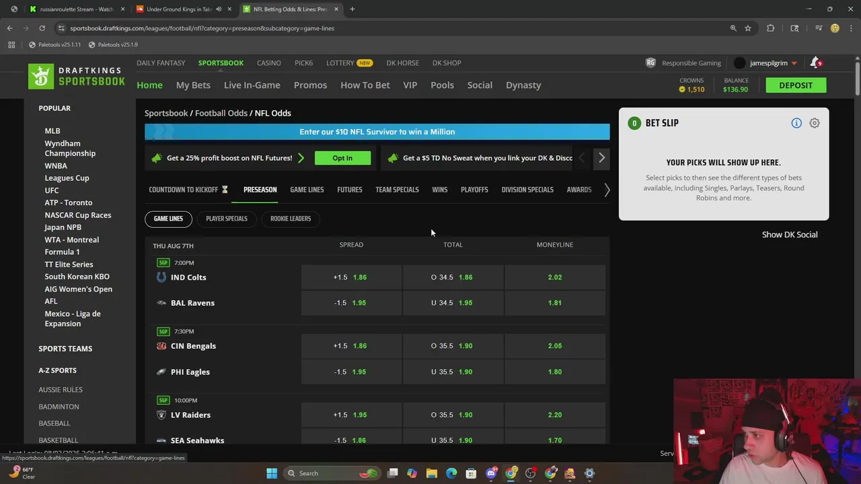Select Rookie Leaders pill
The image size is (861, 484).
[291, 218]
